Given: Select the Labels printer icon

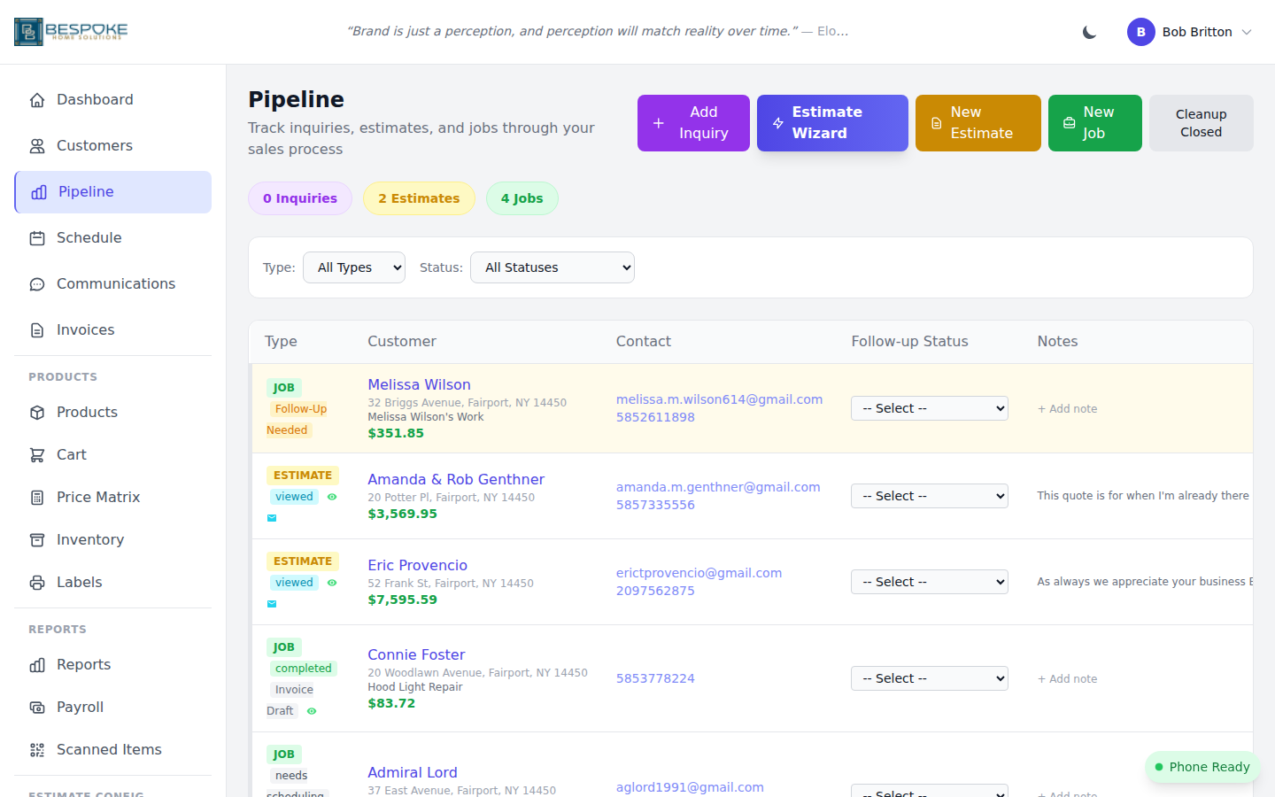Looking at the screenshot, I should [x=35, y=582].
